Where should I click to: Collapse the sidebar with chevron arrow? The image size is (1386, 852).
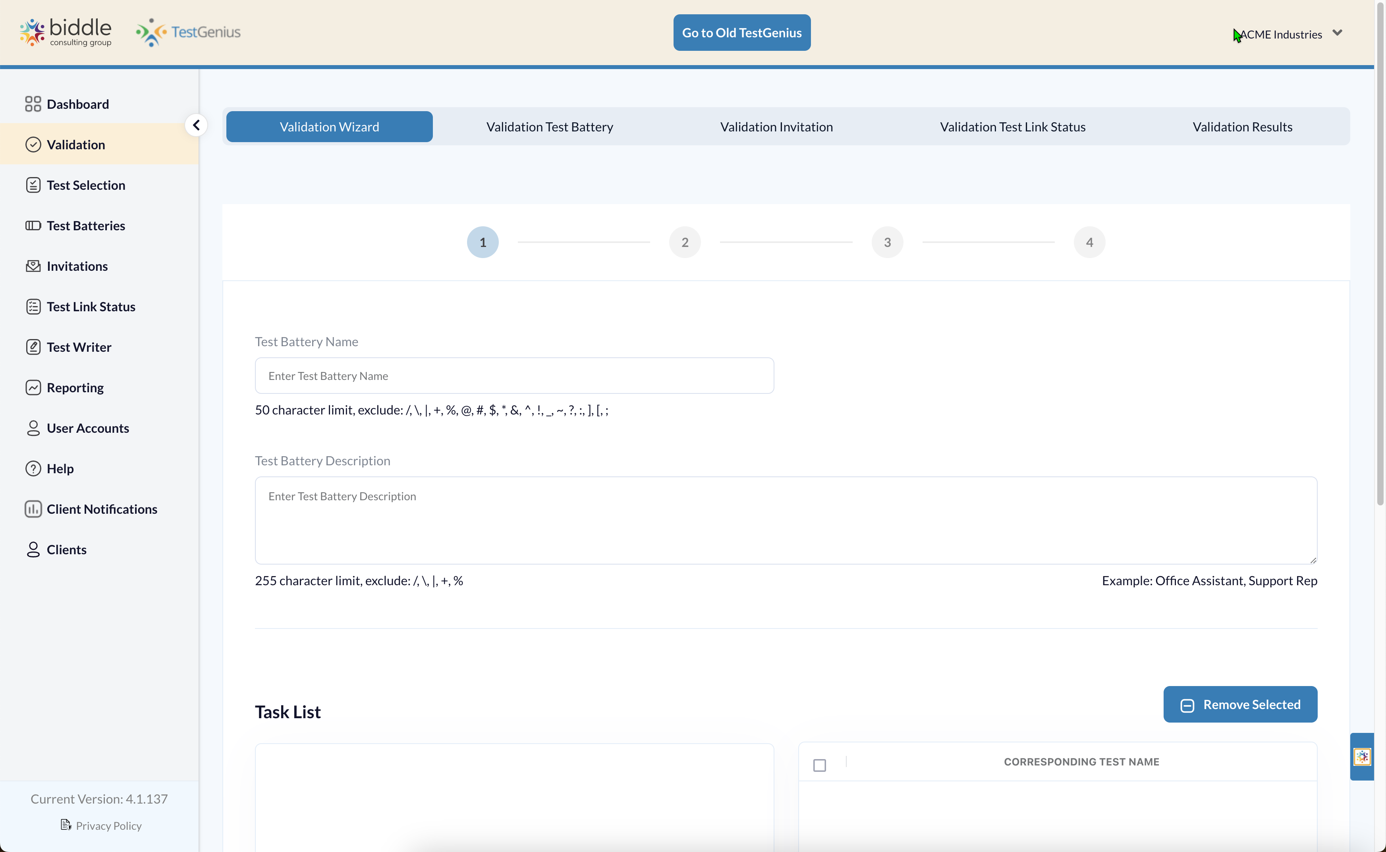[x=196, y=125]
